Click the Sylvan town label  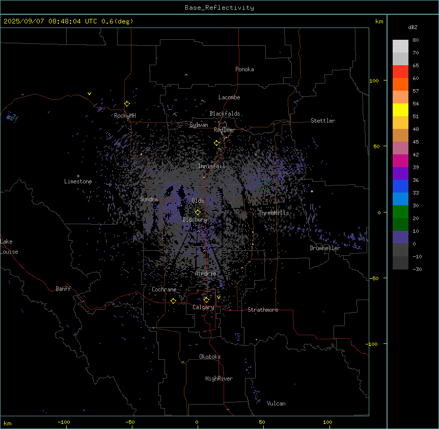click(x=199, y=125)
